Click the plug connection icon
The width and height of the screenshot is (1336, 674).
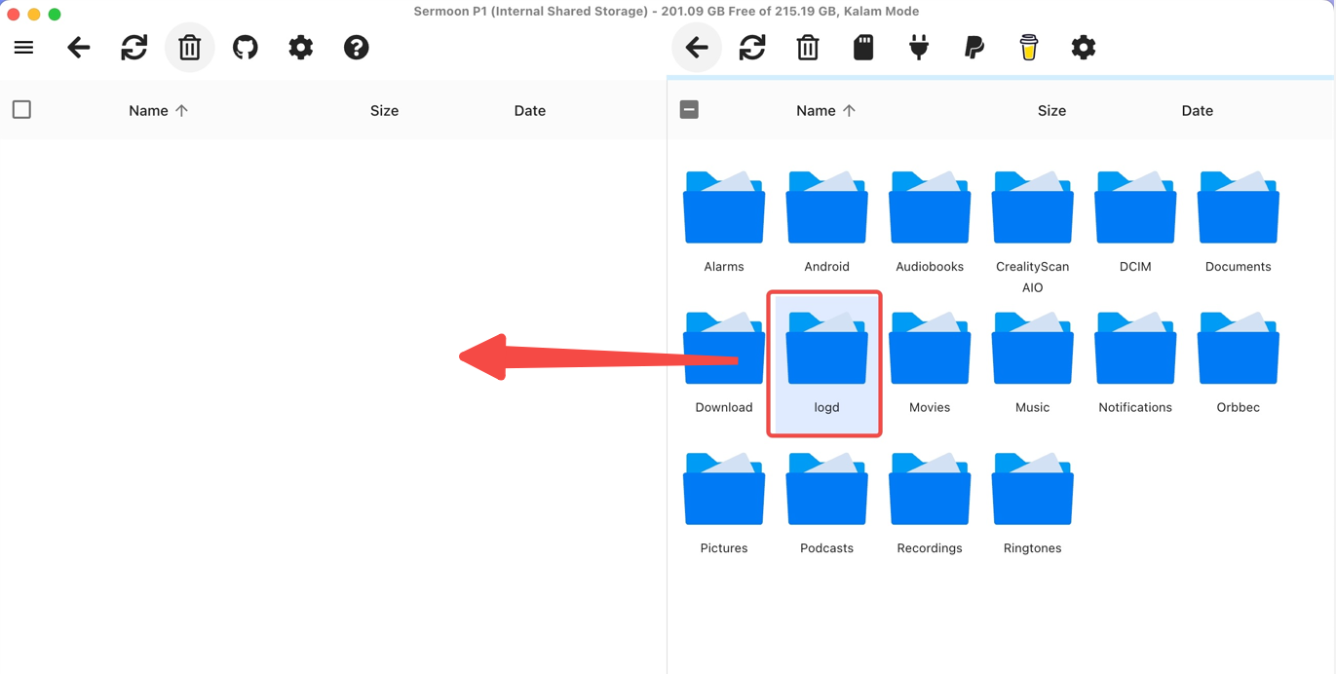point(919,47)
